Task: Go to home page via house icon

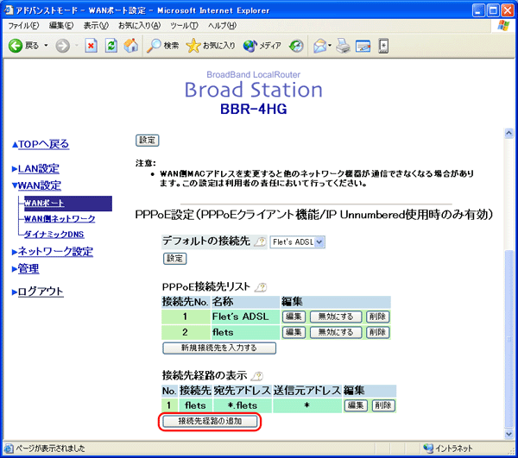Action: coord(131,46)
